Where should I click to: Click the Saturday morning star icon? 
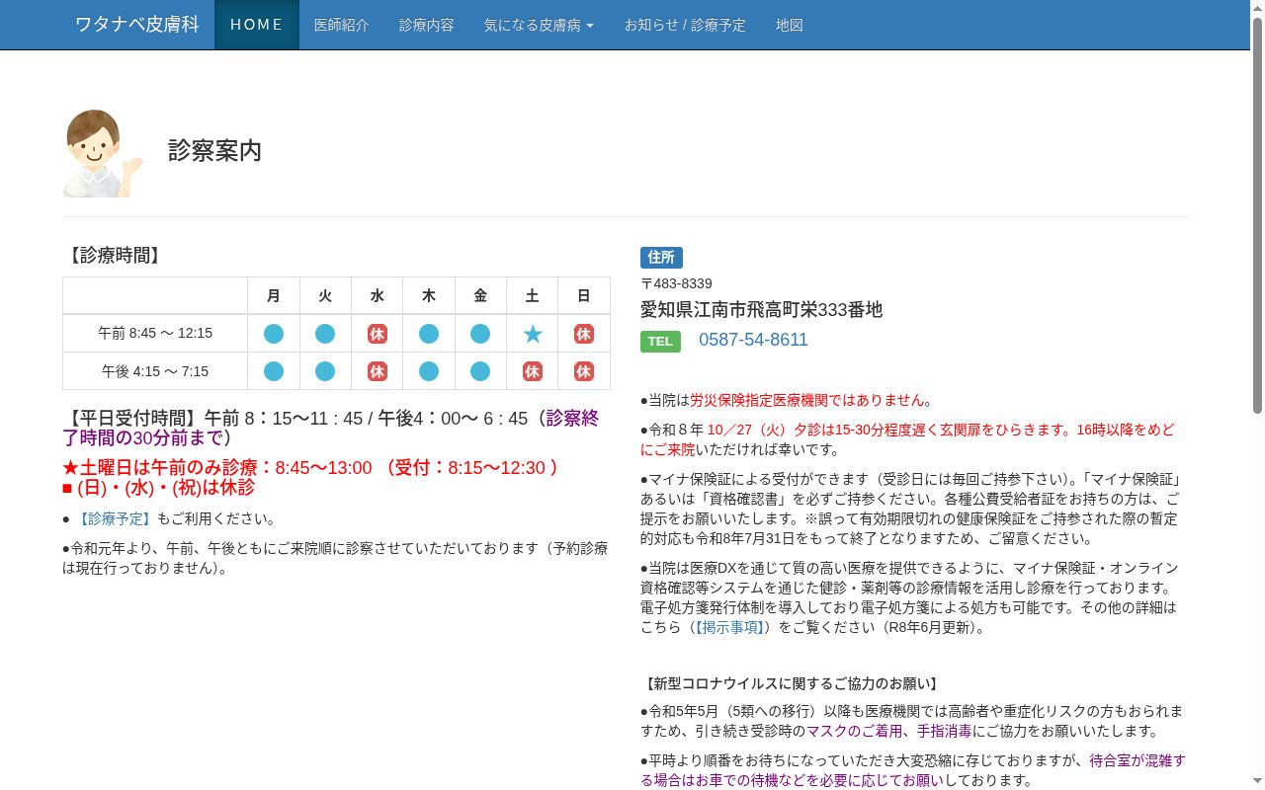(x=533, y=334)
